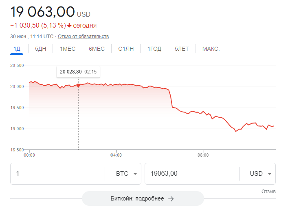The image size is (288, 209).
Task: Switch to 1ГОД chart view
Action: click(154, 49)
